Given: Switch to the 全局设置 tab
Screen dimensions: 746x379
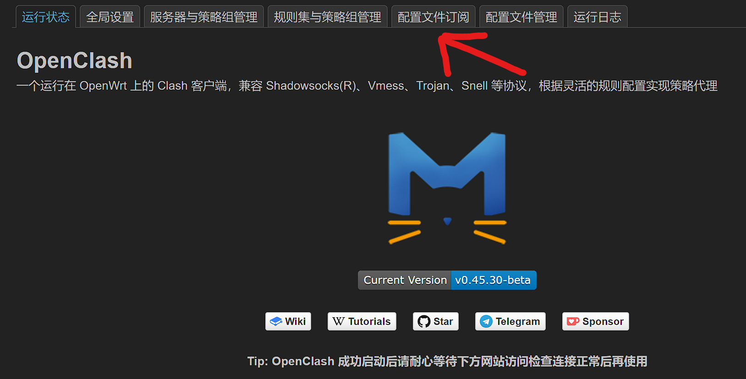Looking at the screenshot, I should coord(110,17).
